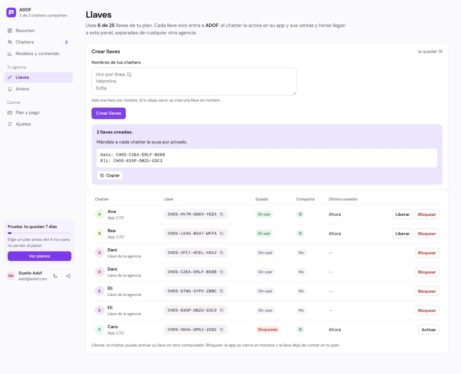Viewport: 461px width, 374px height.
Task: Block the CHOS-VFC7-HCEL-XKUJ key
Action: click(x=427, y=253)
